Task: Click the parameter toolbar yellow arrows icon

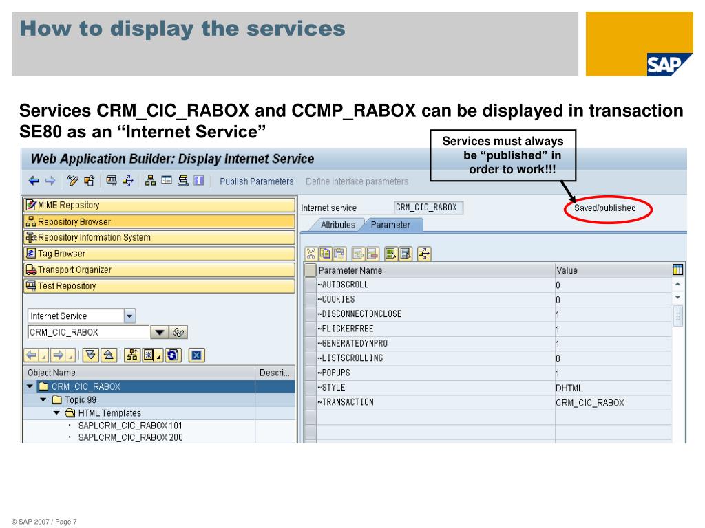Action: 424,254
